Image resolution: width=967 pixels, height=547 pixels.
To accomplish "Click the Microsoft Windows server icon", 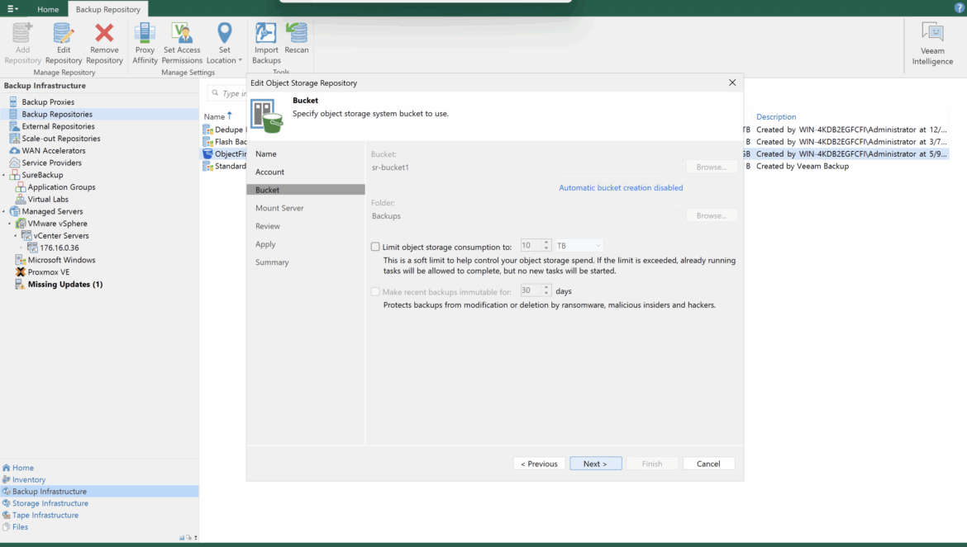I will 21,260.
